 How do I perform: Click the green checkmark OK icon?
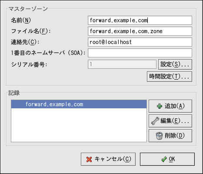(164, 159)
